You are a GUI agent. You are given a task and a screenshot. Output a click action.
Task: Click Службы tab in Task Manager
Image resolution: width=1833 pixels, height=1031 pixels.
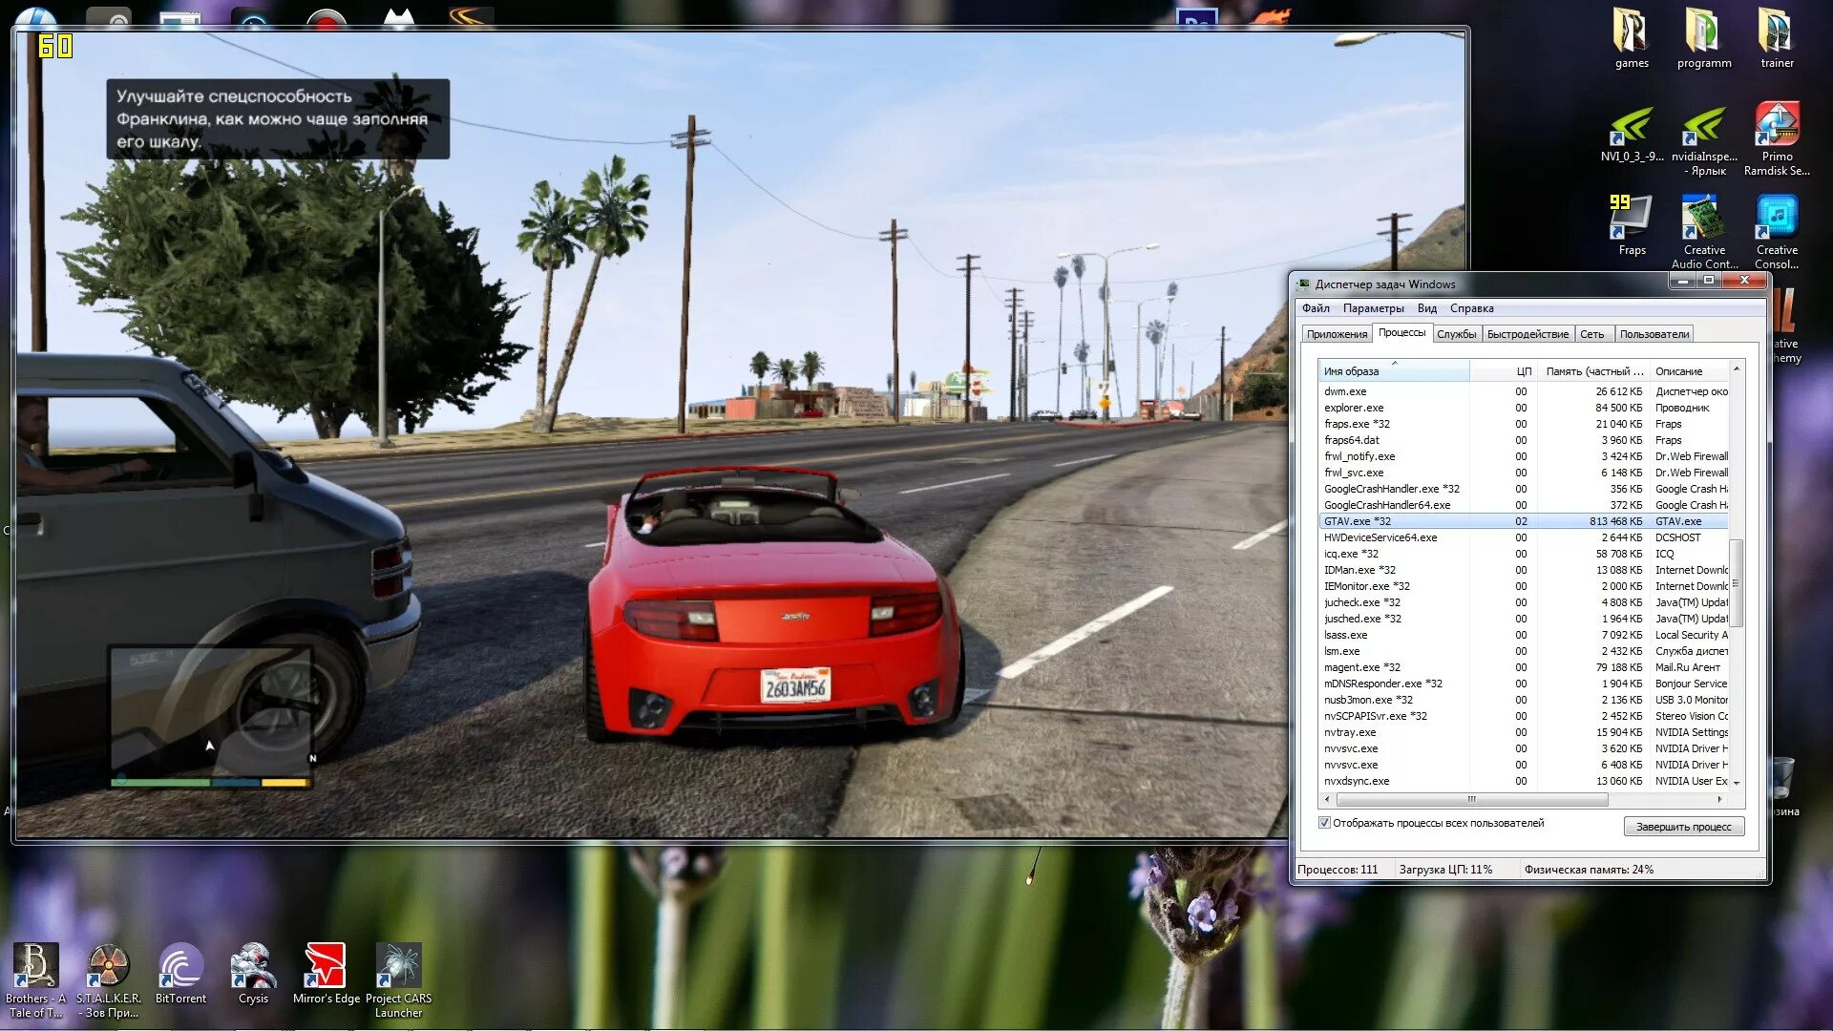[x=1457, y=333]
